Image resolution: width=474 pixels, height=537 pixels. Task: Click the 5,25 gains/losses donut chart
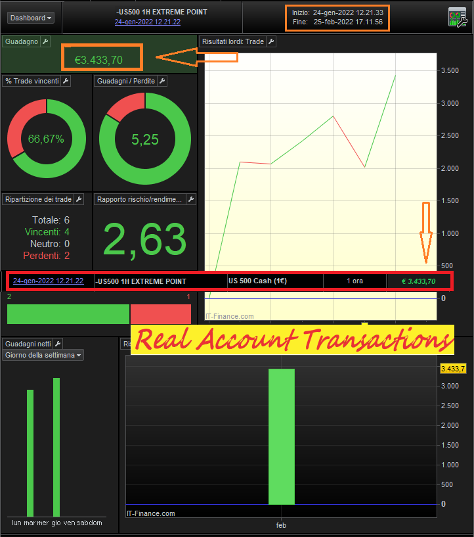[x=145, y=139]
